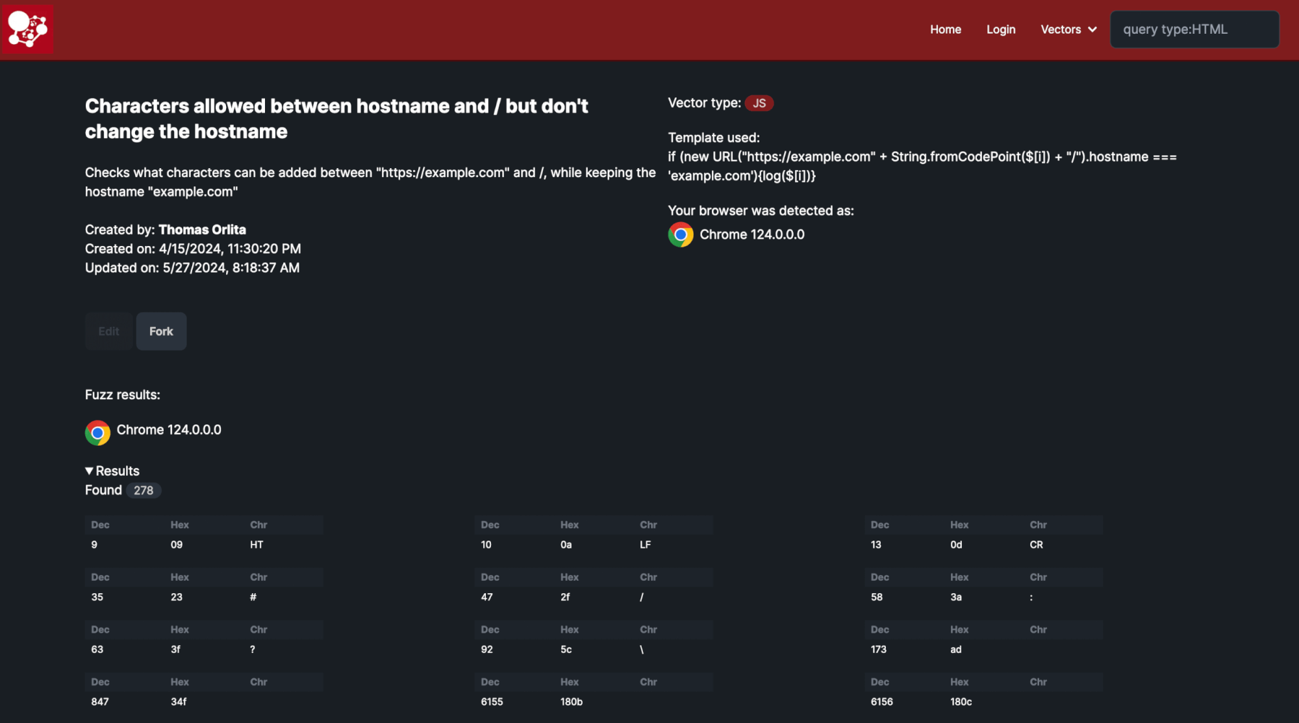Open the Login page
This screenshot has width=1299, height=723.
click(1001, 29)
